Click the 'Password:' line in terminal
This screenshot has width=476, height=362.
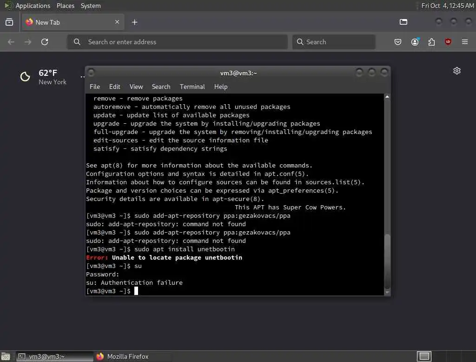point(102,274)
